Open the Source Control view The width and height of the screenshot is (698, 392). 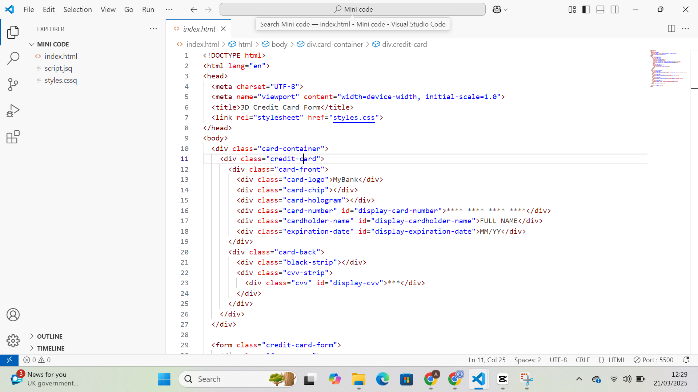[x=13, y=84]
